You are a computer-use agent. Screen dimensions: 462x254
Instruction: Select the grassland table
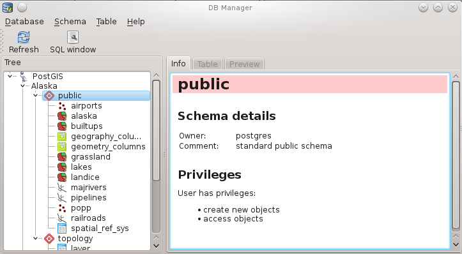(91, 157)
